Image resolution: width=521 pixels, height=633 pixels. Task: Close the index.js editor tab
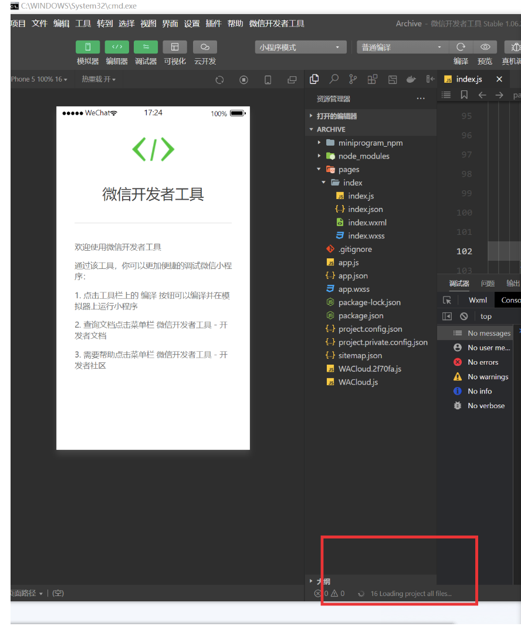(x=499, y=79)
